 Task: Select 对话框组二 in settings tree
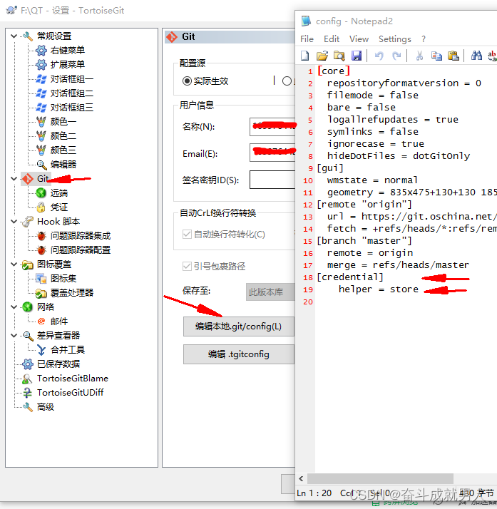click(72, 93)
